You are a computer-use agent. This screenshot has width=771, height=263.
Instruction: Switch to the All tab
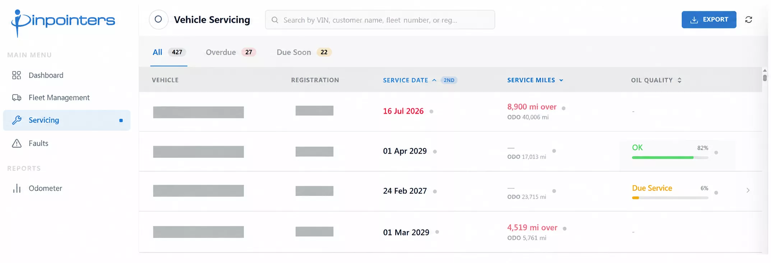pyautogui.click(x=169, y=52)
